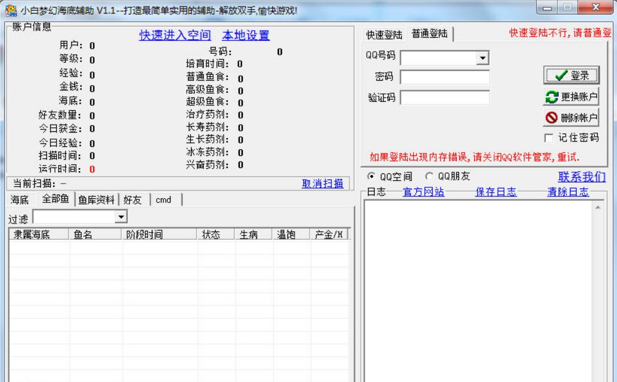Click the 状态 column header

pyautogui.click(x=215, y=234)
